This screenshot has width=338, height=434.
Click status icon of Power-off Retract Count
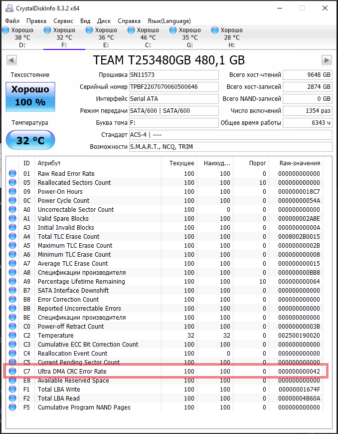pos(12,326)
